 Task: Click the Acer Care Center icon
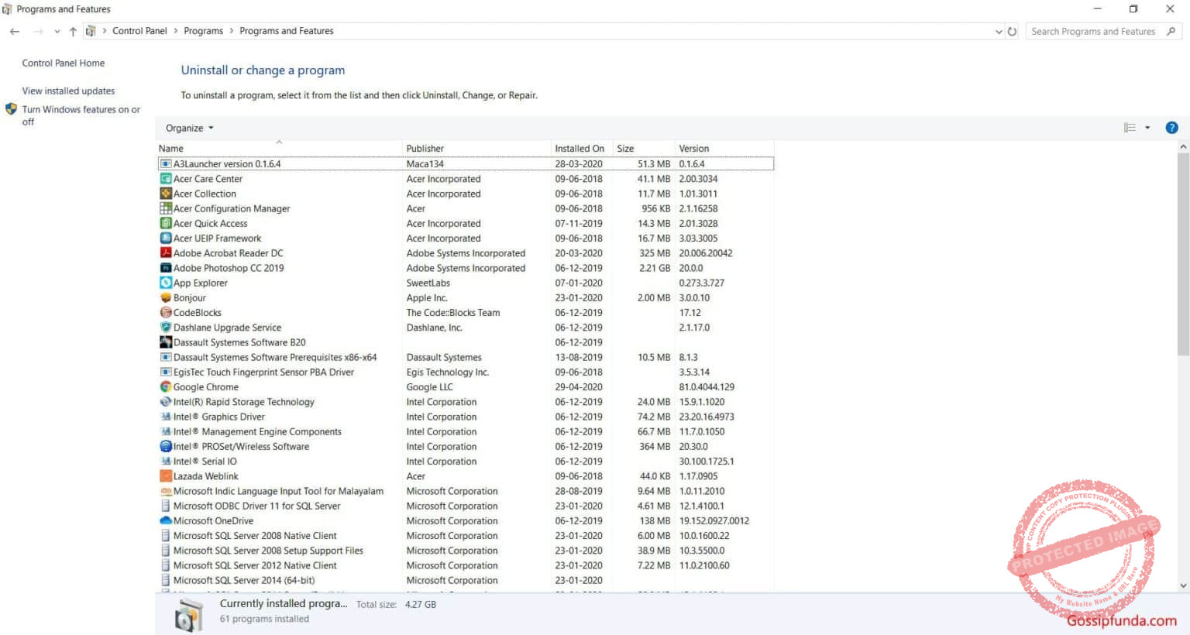click(x=165, y=178)
